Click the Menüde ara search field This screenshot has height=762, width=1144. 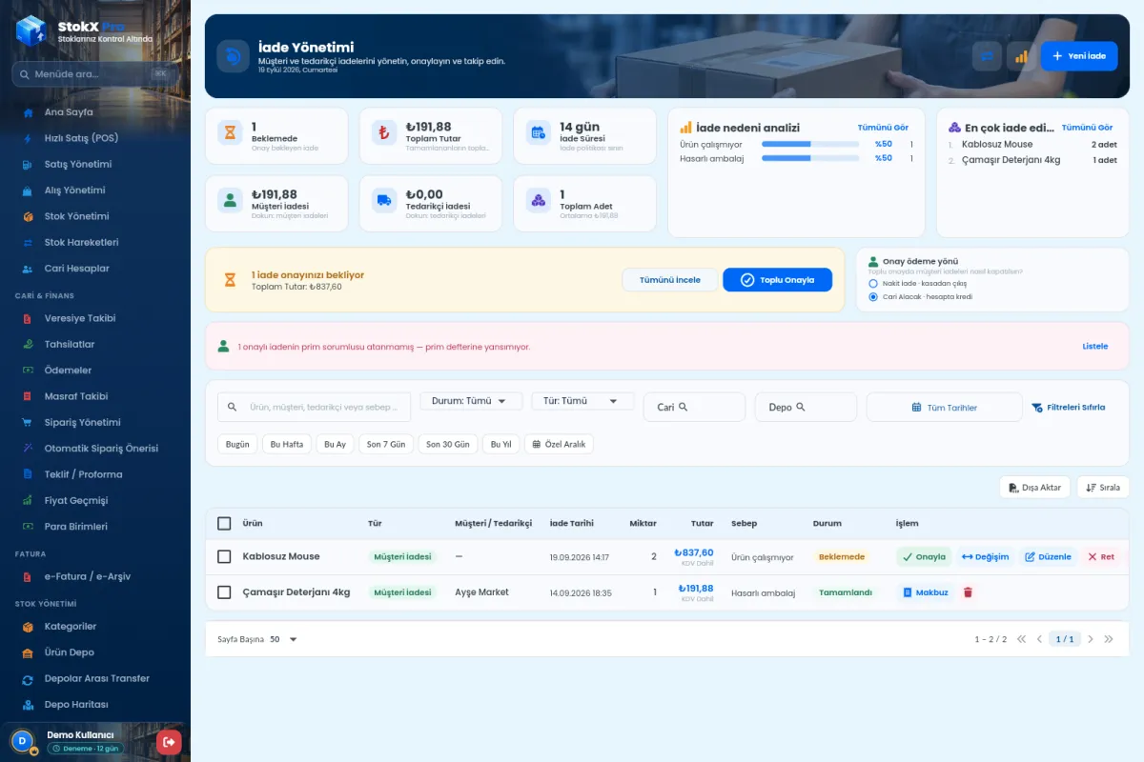point(95,74)
